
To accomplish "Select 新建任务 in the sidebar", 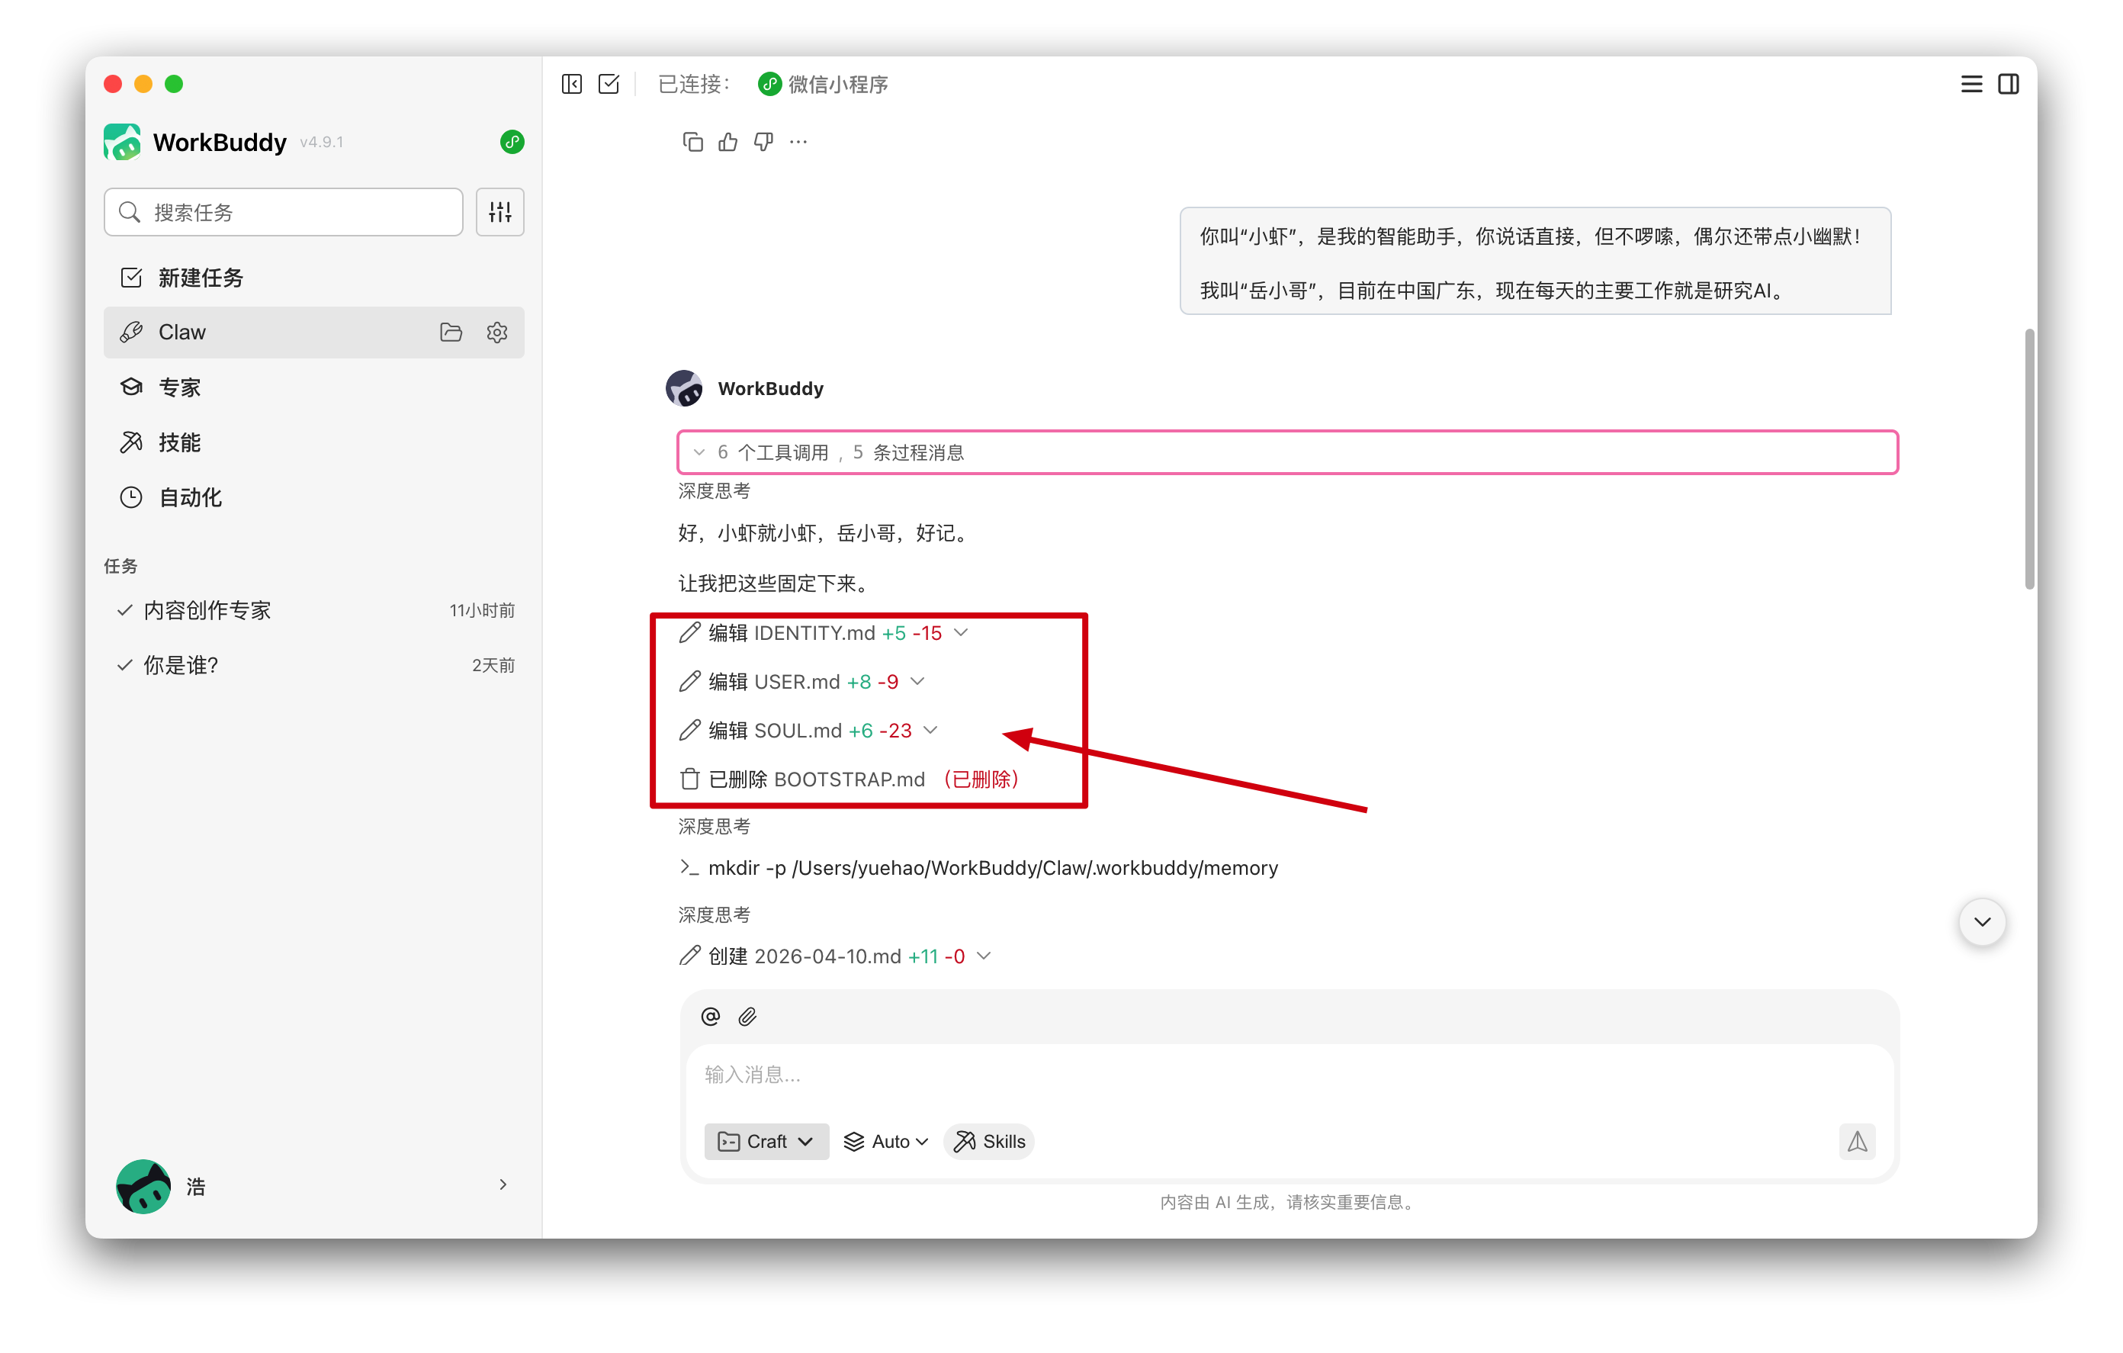I will pyautogui.click(x=314, y=278).
